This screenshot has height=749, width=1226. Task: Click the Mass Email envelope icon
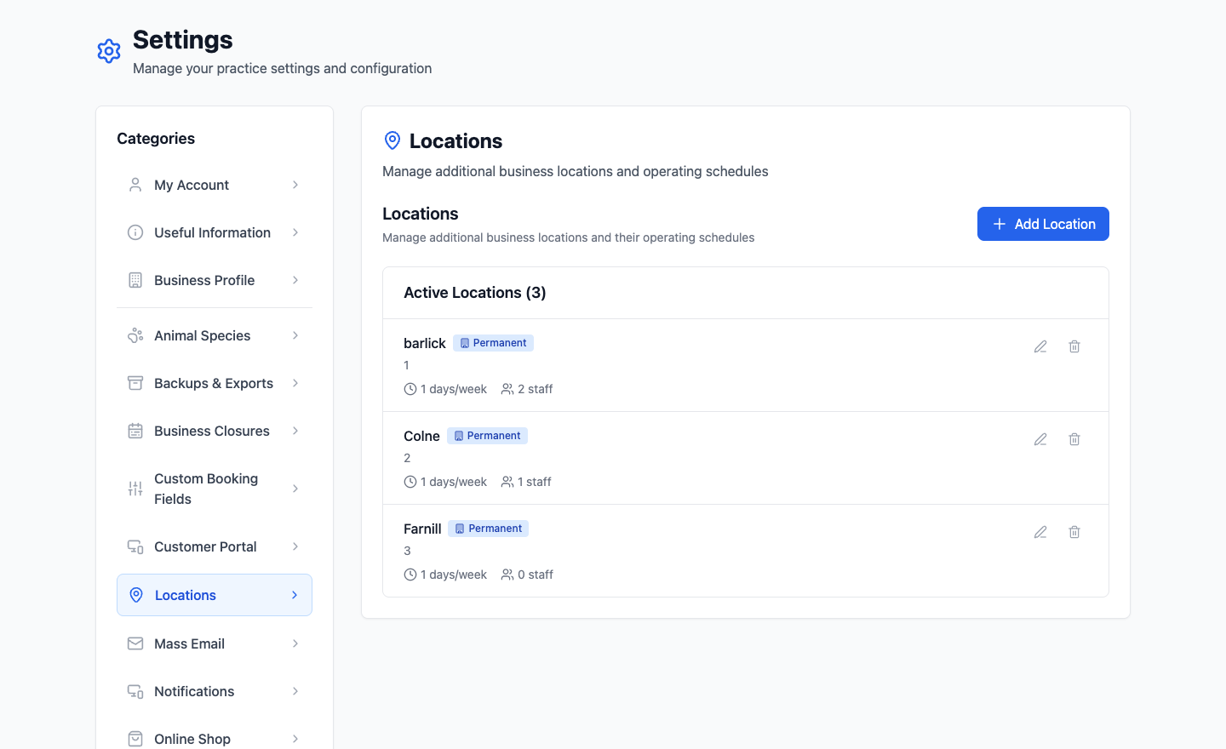pyautogui.click(x=135, y=643)
